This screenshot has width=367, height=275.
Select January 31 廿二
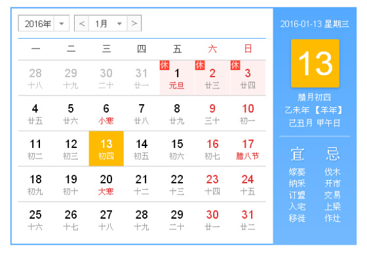point(248,219)
